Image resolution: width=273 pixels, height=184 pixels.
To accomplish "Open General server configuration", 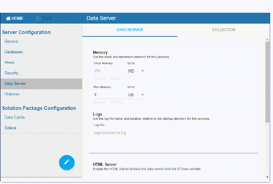I will 11,42.
